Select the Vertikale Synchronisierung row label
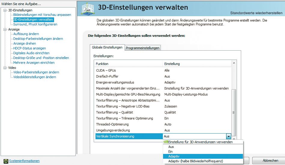Image resolution: width=285 pixels, height=165 pixels. point(115,136)
